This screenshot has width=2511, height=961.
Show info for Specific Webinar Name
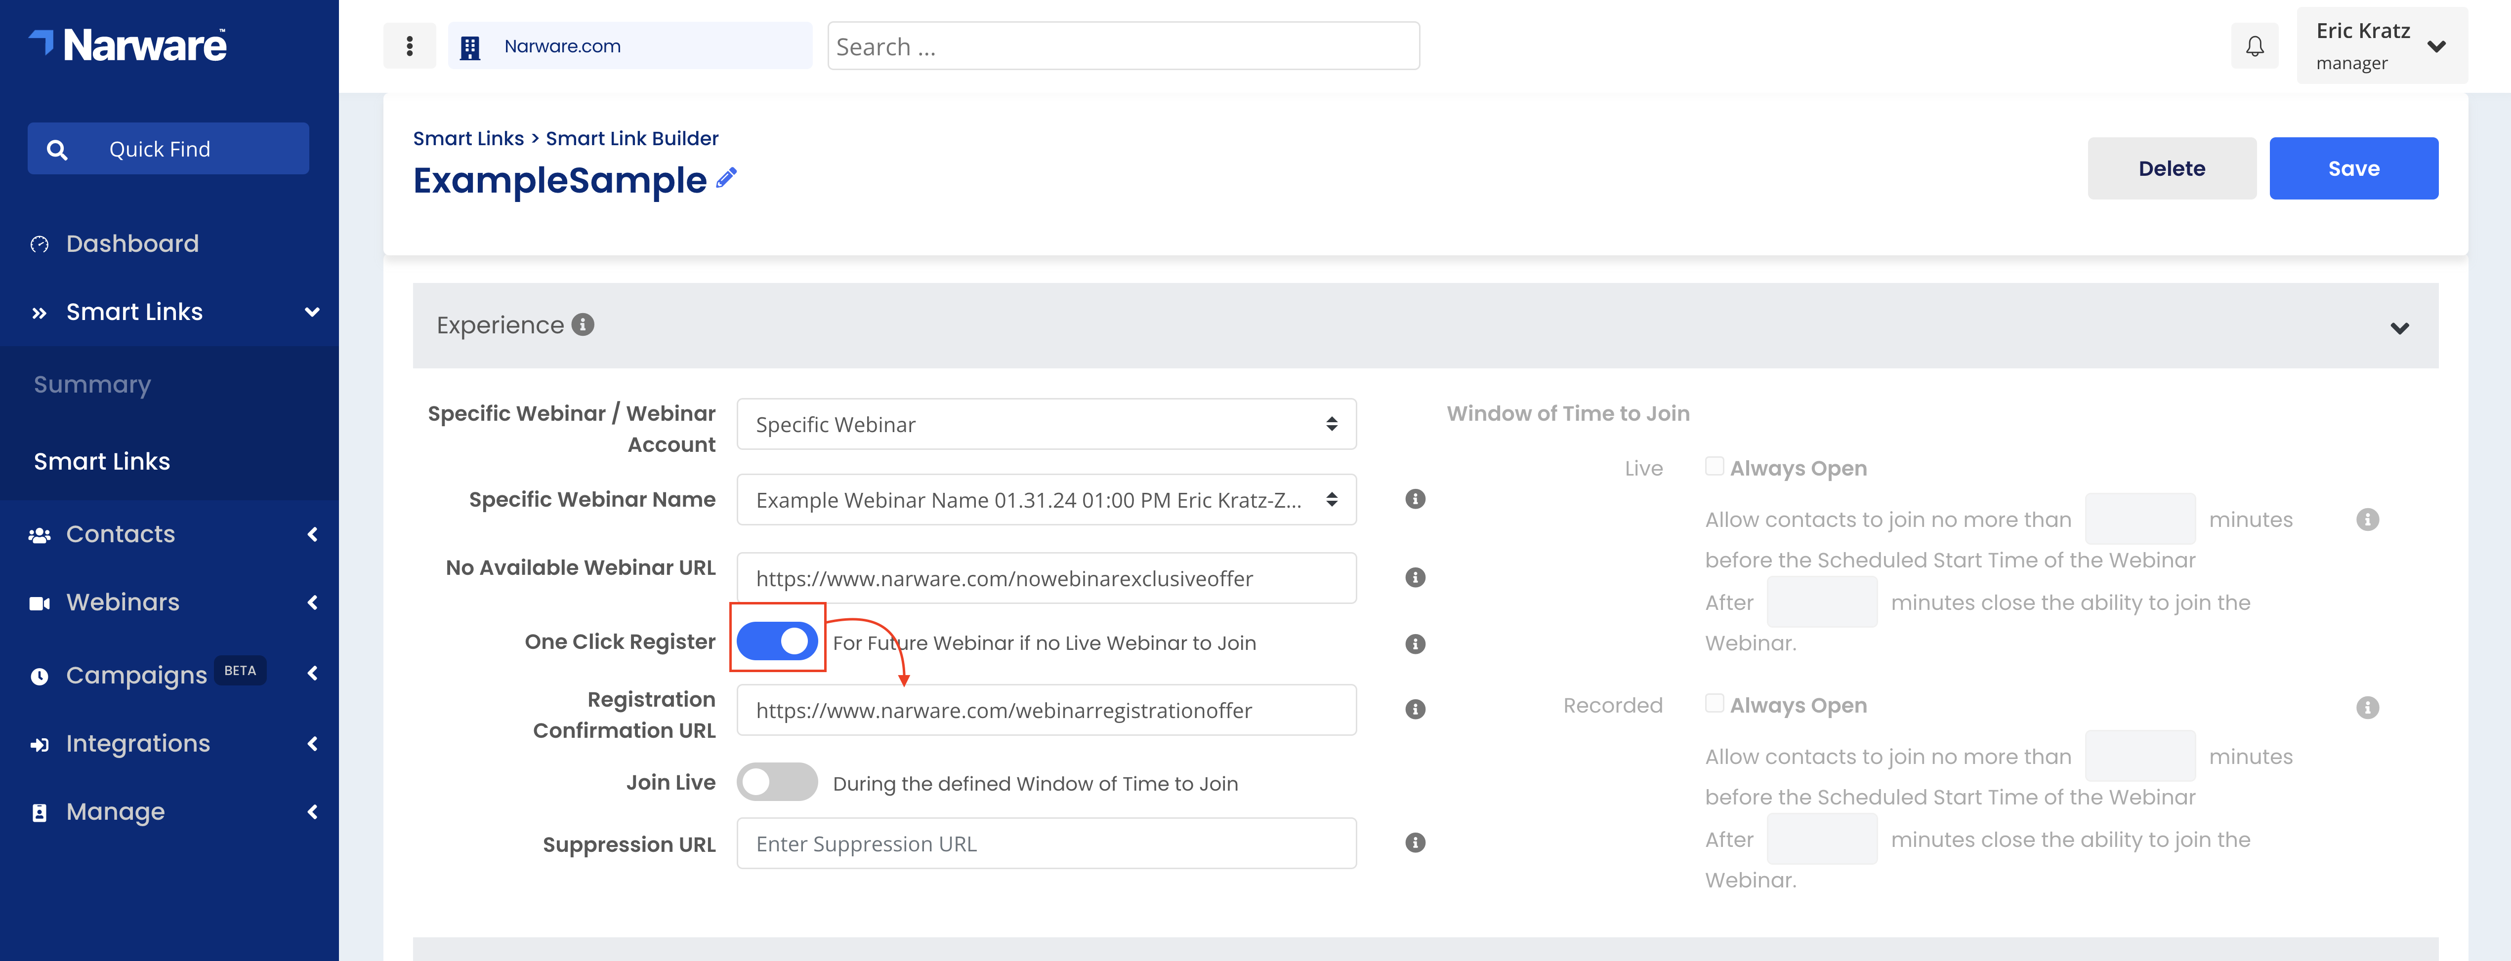coord(1416,499)
